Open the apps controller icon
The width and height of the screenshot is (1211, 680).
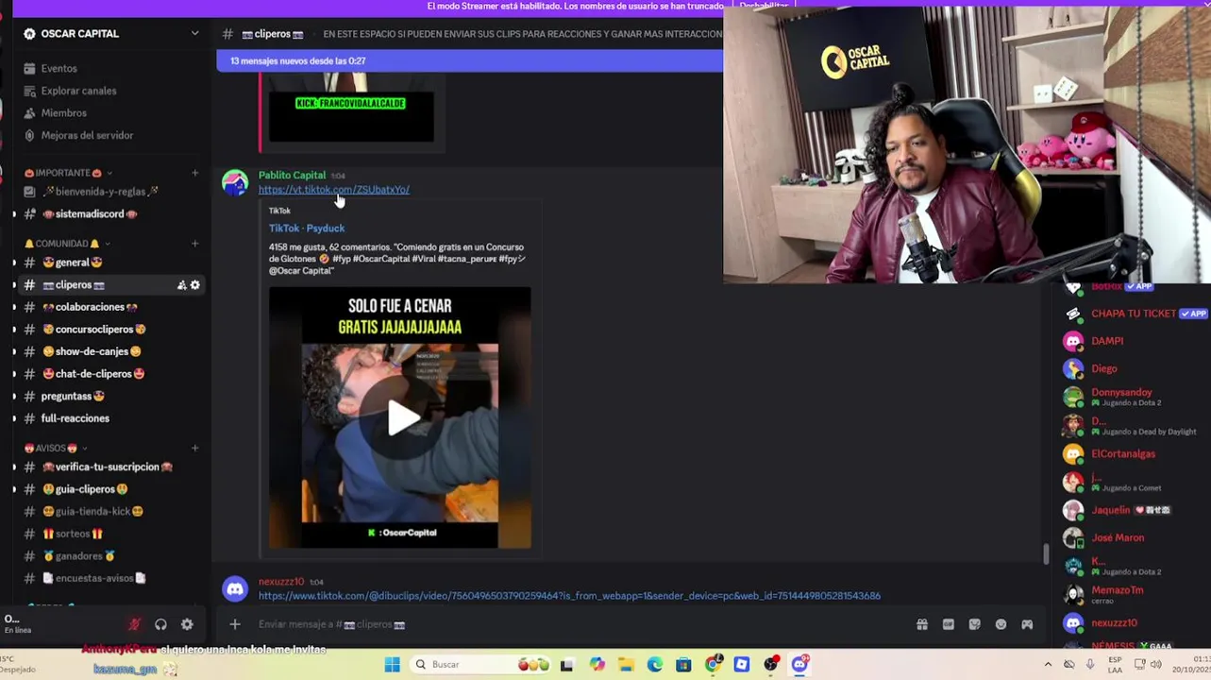pos(1027,624)
